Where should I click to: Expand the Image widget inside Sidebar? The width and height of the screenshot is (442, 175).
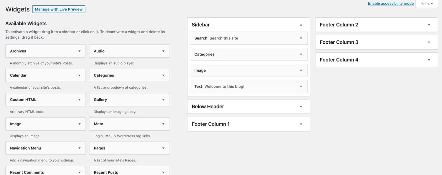point(301,70)
